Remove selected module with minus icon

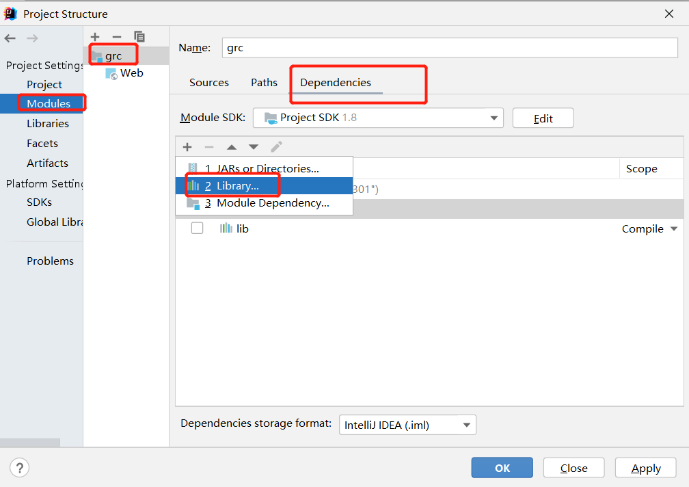coord(117,37)
